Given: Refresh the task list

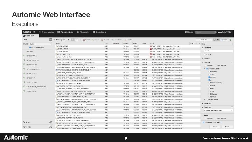Looking at the screenshot, I should click(x=231, y=40).
